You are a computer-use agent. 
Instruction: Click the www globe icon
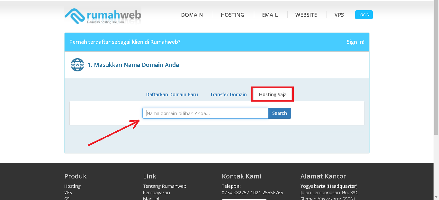coord(77,65)
